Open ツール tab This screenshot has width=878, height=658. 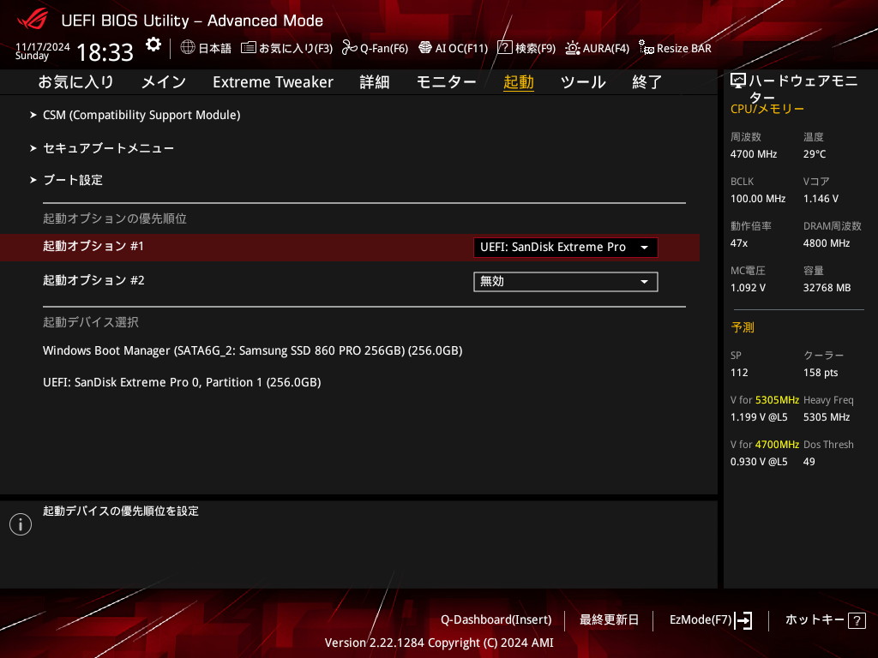(583, 81)
